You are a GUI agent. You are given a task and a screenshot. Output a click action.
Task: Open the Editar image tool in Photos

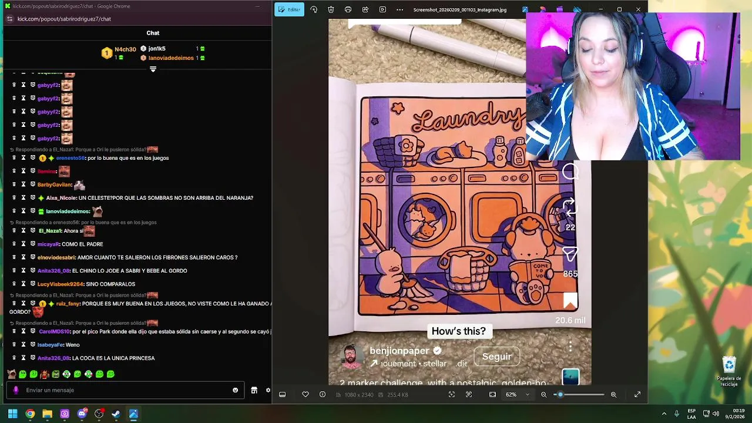point(289,9)
